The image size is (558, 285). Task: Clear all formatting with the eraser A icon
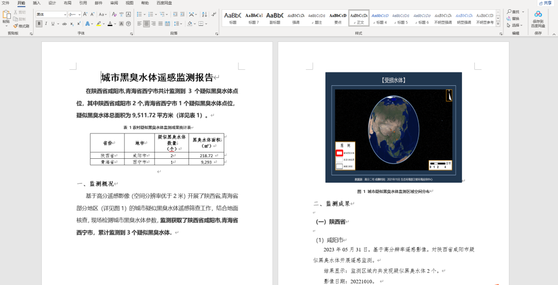pos(114,14)
